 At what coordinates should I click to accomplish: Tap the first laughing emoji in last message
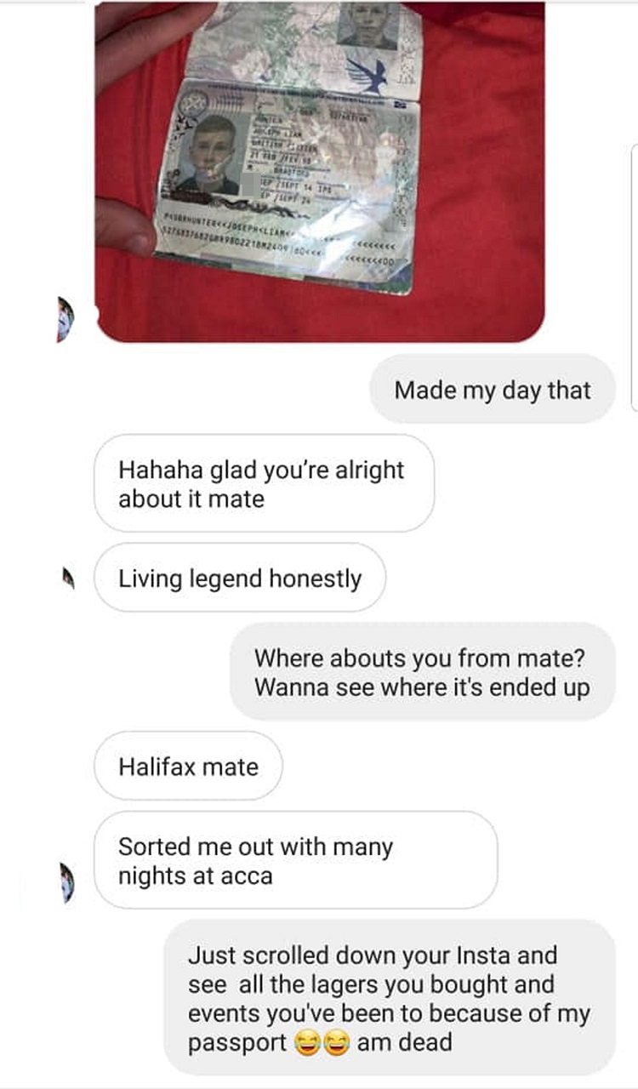[307, 1043]
